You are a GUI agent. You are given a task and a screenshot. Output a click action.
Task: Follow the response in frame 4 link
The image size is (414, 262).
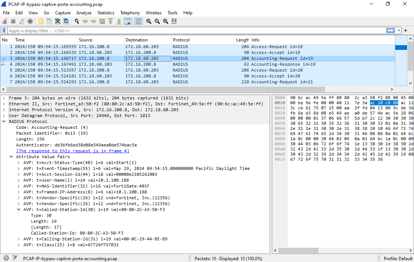click(72, 151)
